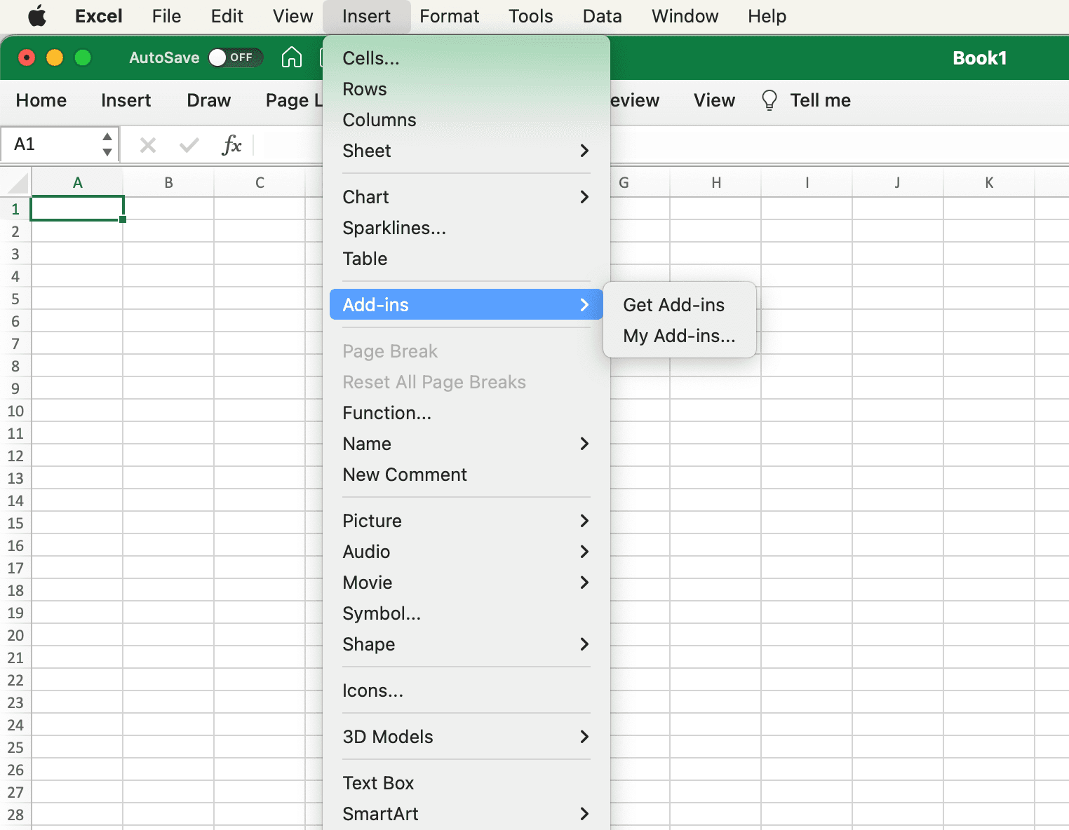The image size is (1069, 830).
Task: Expand the Shape submenu
Action: pos(584,644)
